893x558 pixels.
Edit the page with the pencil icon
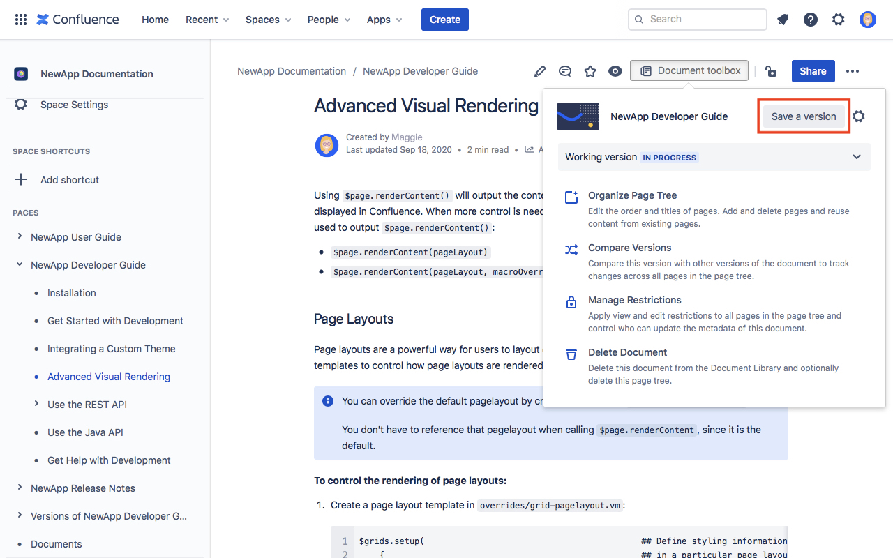(x=539, y=70)
